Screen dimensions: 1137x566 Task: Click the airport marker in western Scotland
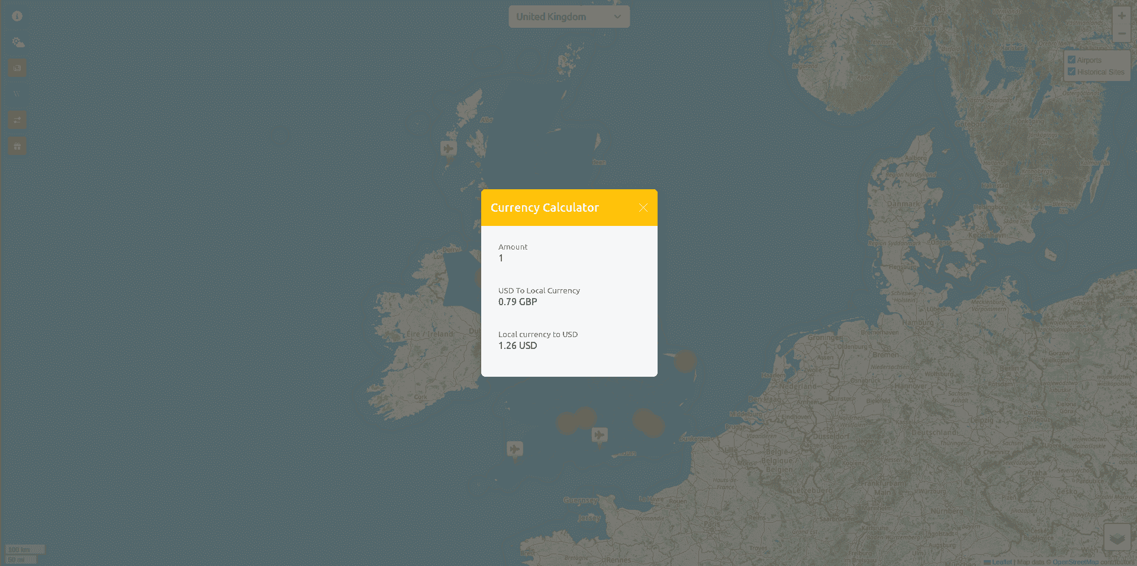(449, 148)
